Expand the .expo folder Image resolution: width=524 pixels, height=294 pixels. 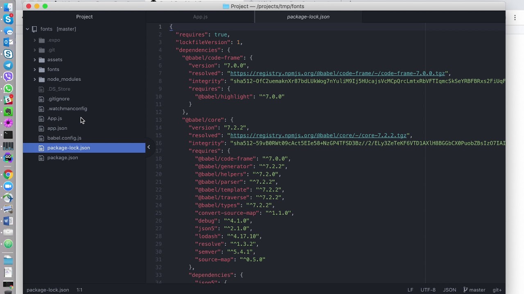pos(35,40)
